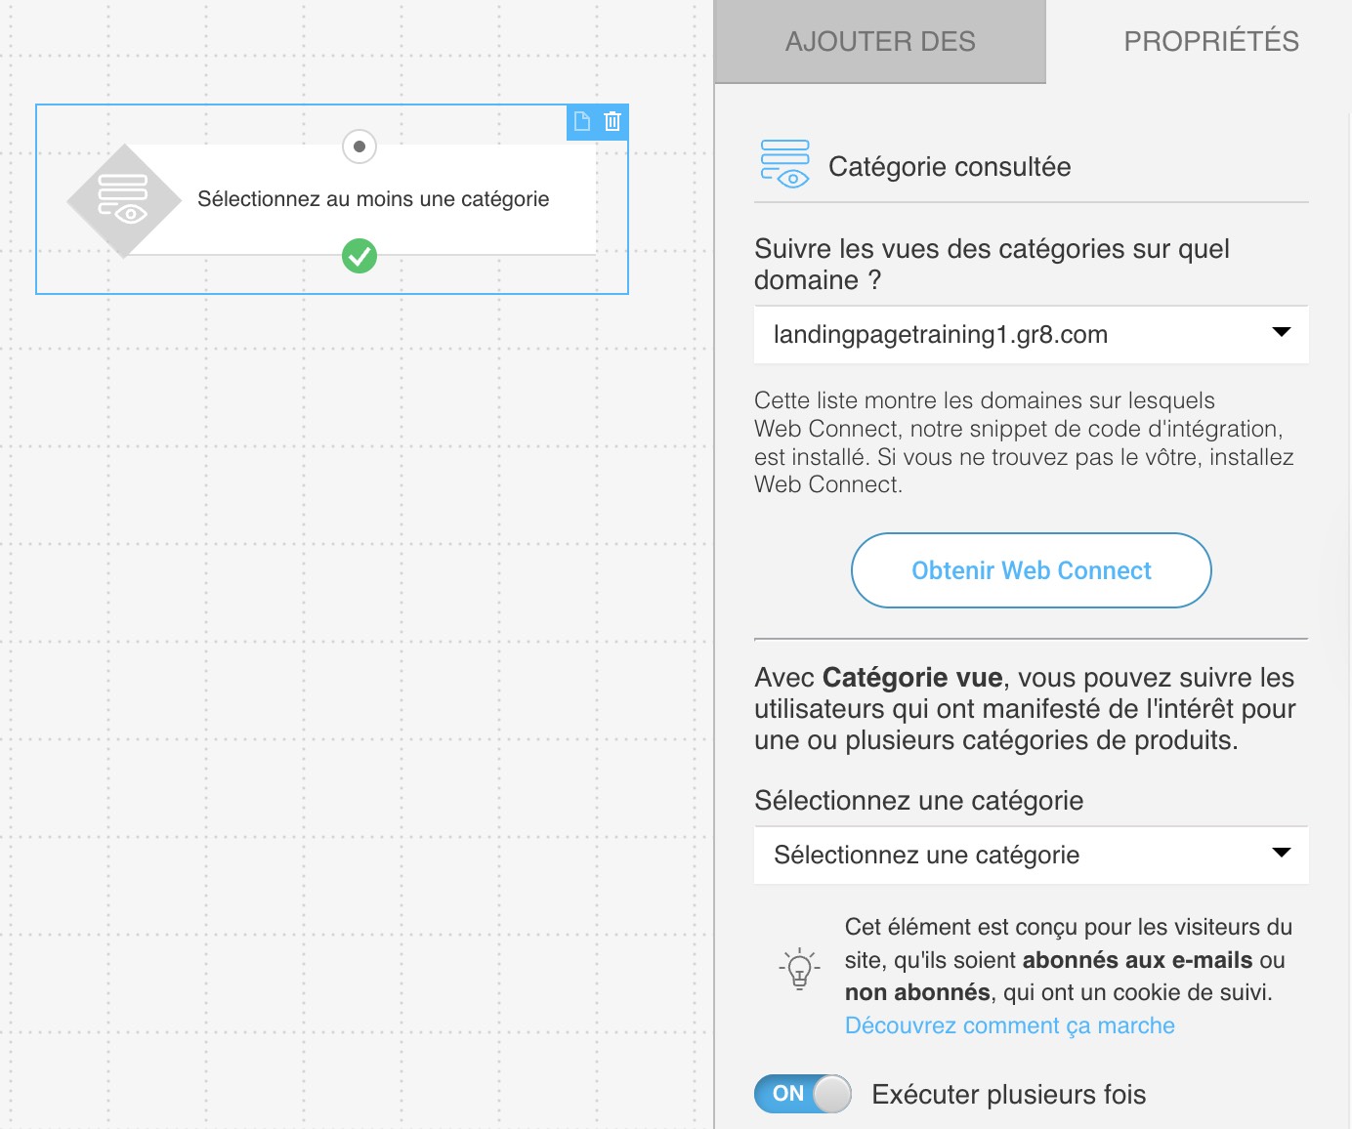Click the Exécuter plusieurs fois label

tap(1009, 1095)
